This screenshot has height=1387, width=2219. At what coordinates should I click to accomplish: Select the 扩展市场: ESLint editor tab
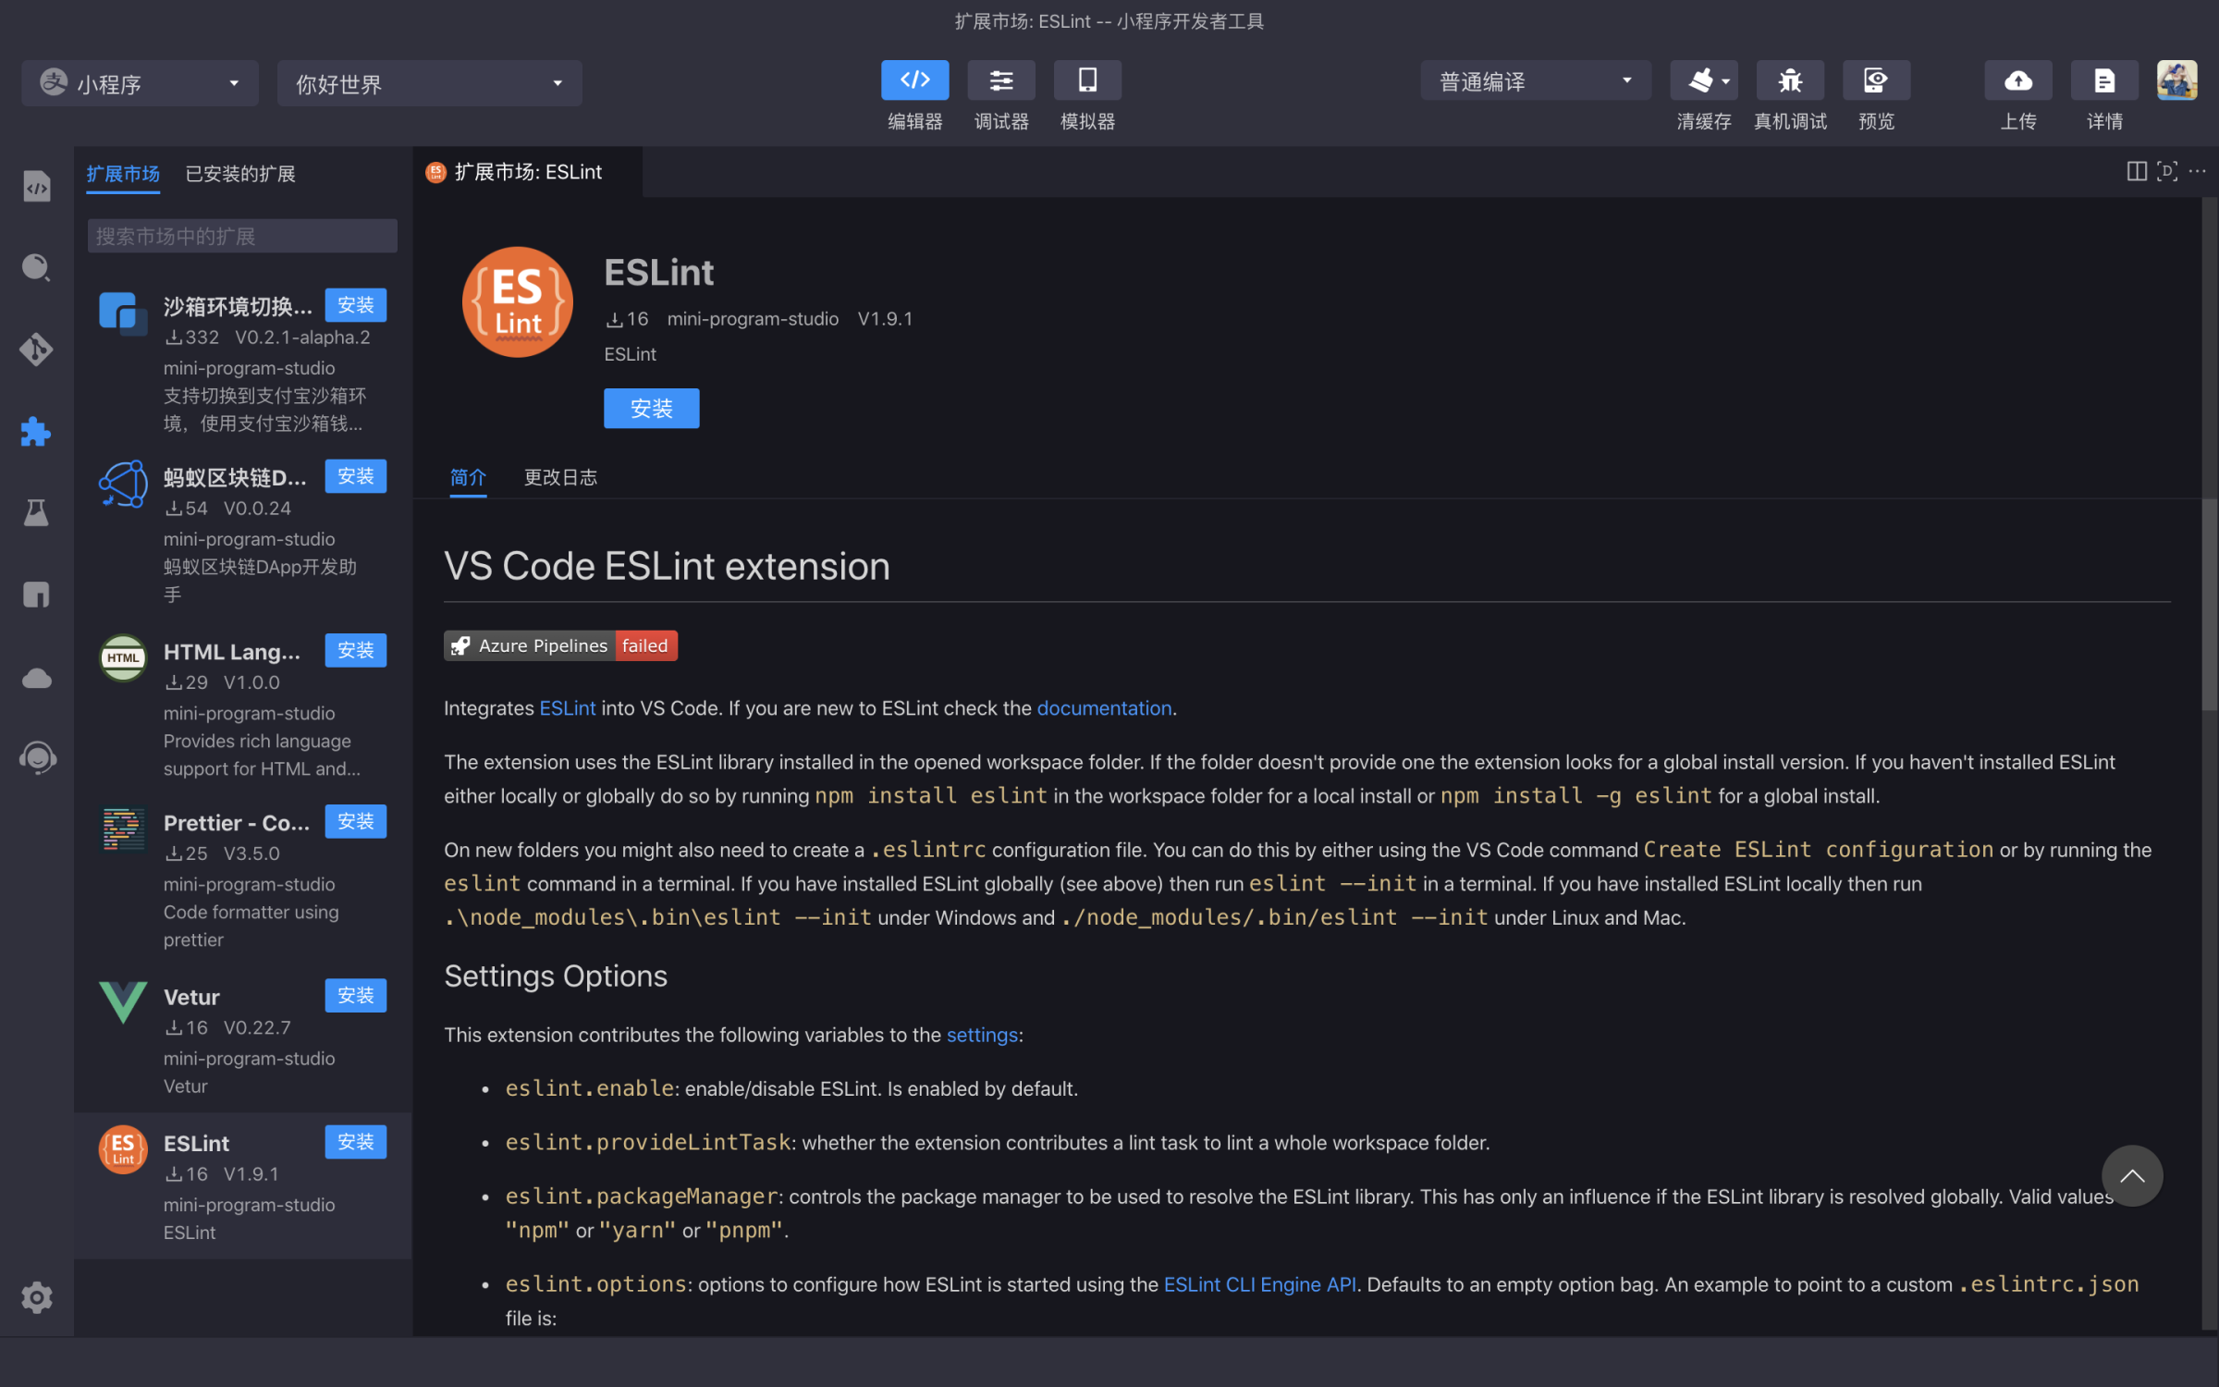pyautogui.click(x=527, y=172)
